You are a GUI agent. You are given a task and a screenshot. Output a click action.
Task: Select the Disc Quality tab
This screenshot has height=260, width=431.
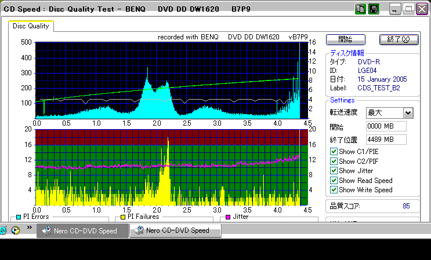click(x=31, y=26)
